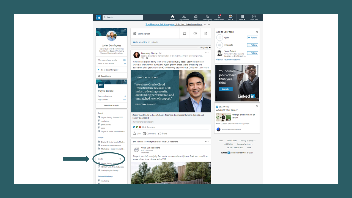Add a video with video icon

pyautogui.click(x=195, y=34)
